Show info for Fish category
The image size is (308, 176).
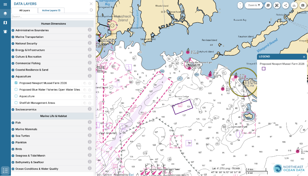(x=90, y=122)
